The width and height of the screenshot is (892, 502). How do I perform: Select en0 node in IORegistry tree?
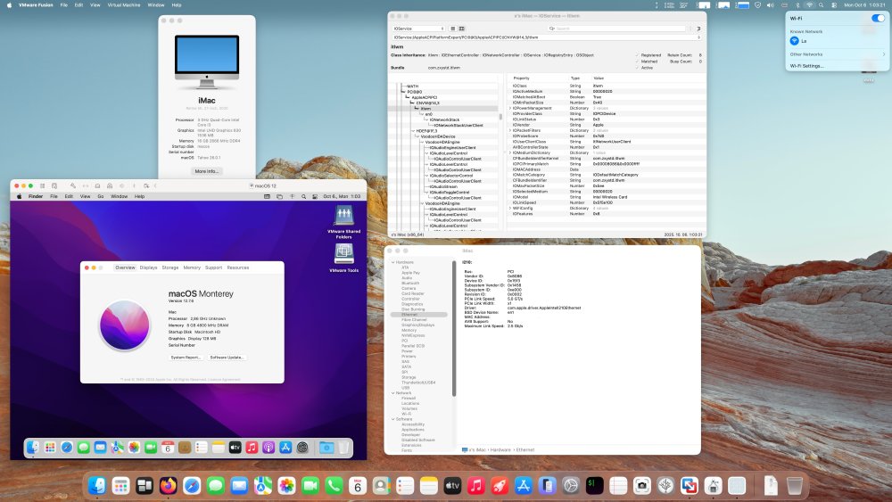(x=429, y=114)
